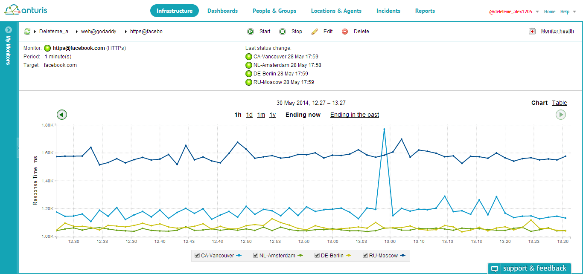Viewport: 583px width, 274px height.
Task: Click the Stop monitor icon
Action: 283,32
